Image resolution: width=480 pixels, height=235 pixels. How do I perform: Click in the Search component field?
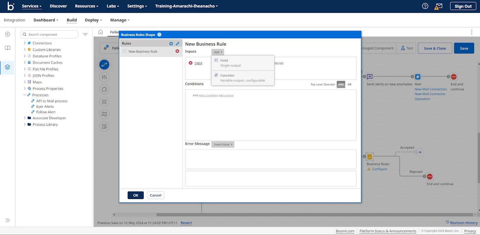(49, 34)
